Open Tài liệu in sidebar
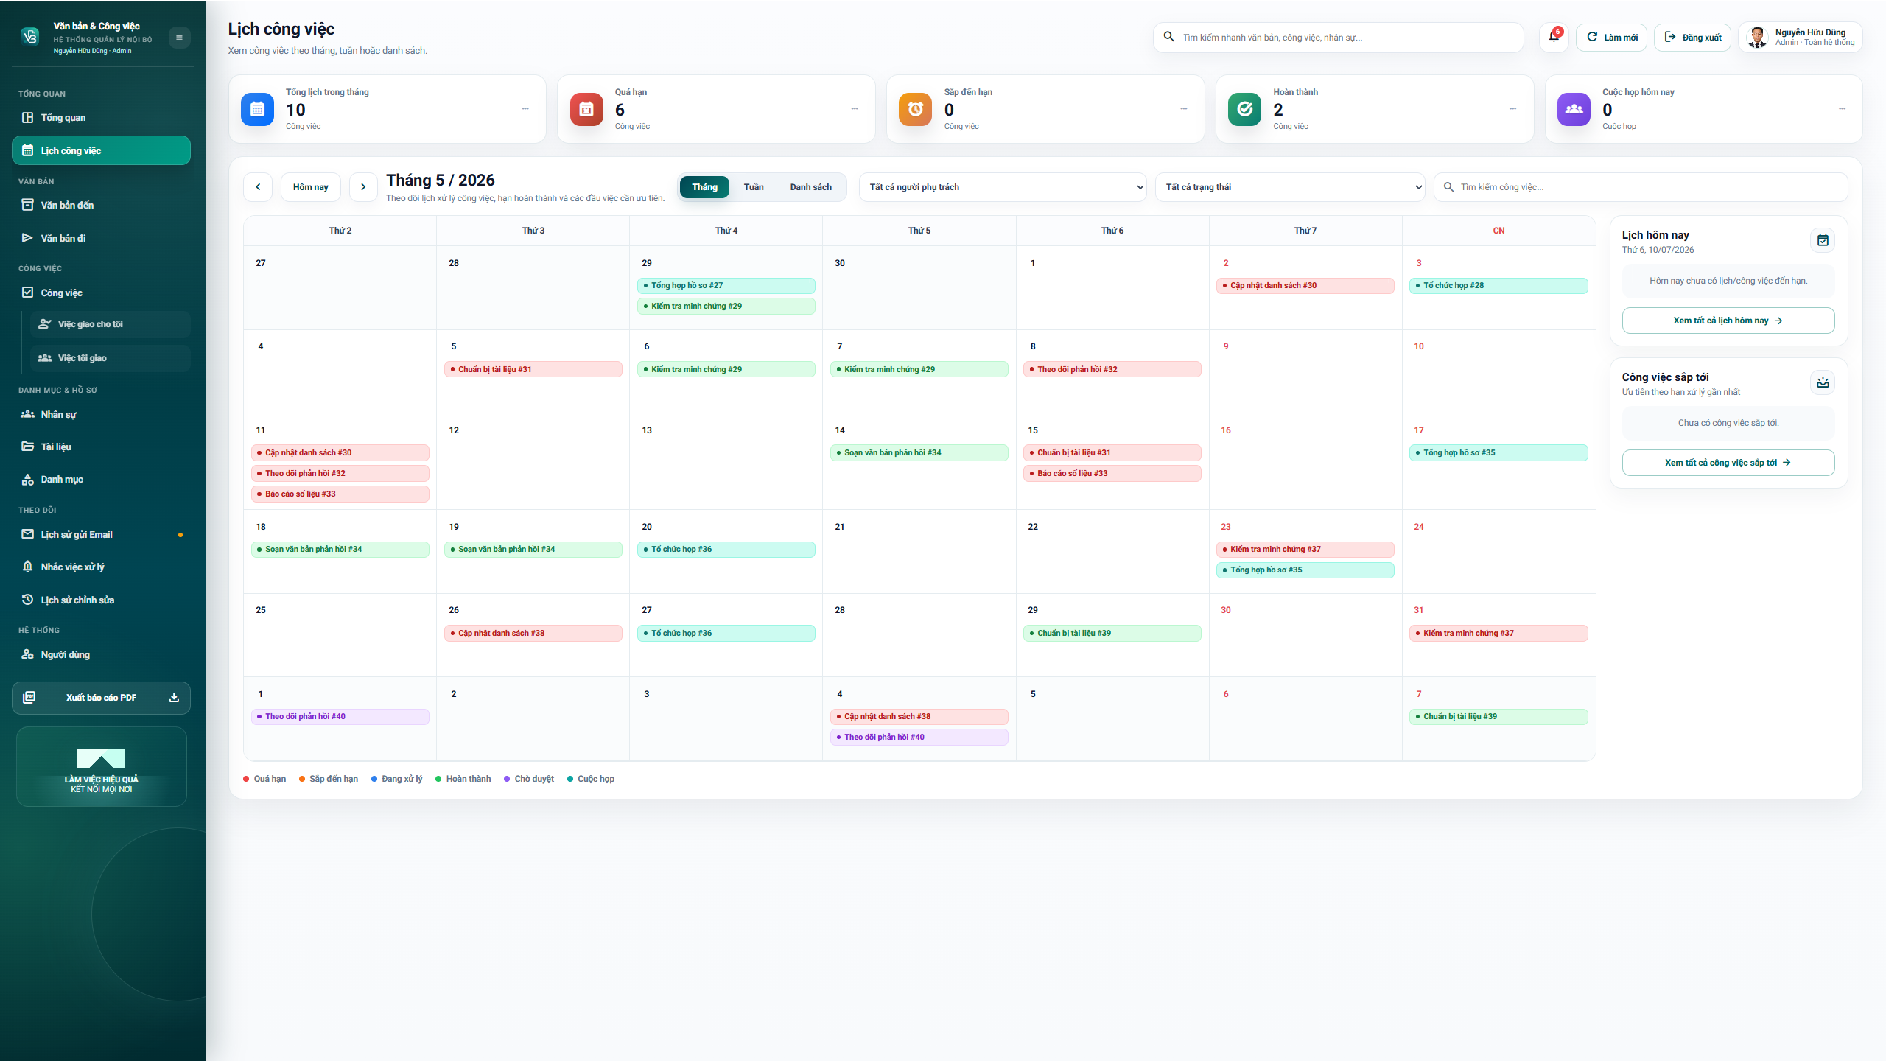 pos(101,447)
